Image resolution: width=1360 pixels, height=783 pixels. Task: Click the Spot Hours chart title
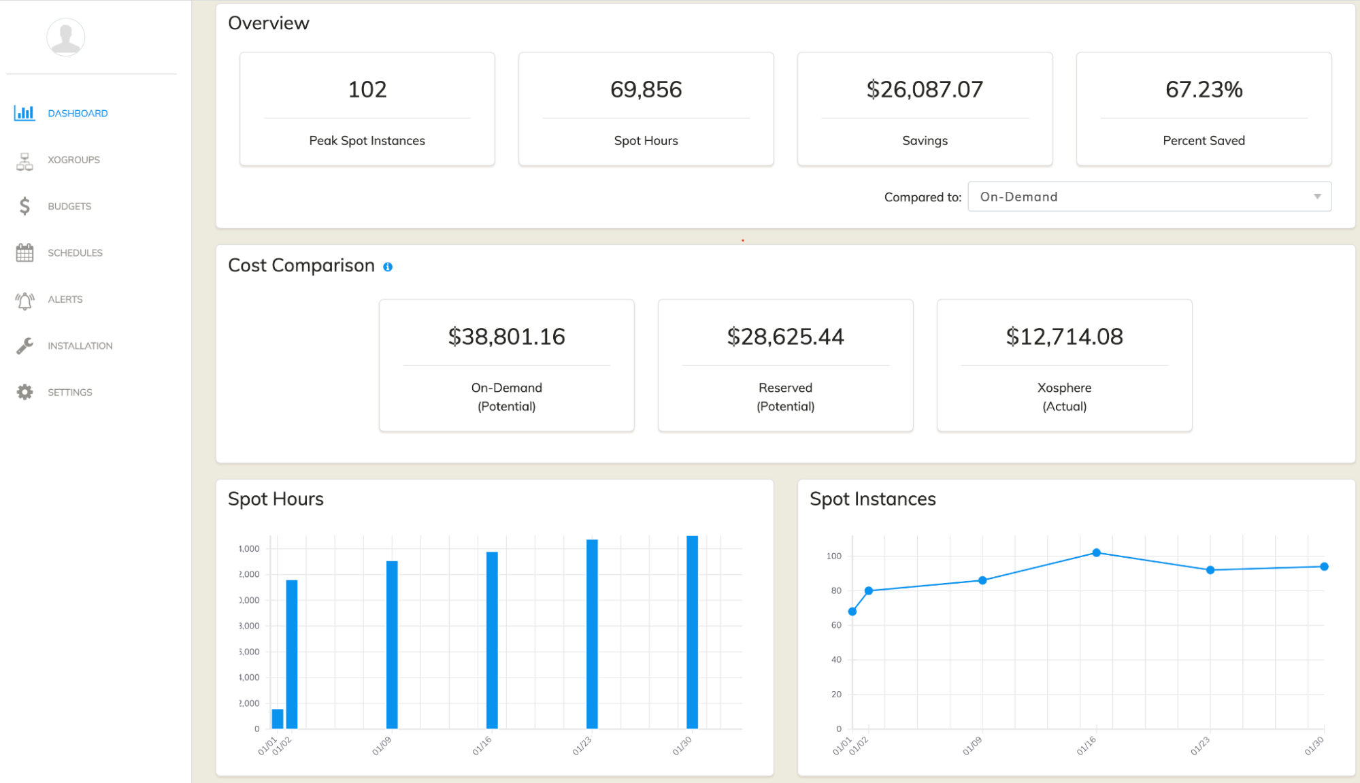coord(276,499)
